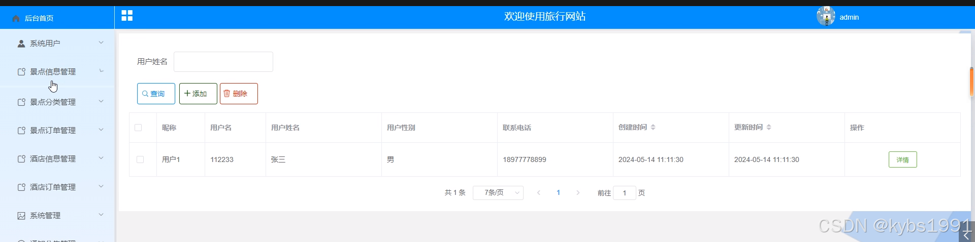Click the person icon beside 系统用户
975x242 pixels.
(21, 44)
